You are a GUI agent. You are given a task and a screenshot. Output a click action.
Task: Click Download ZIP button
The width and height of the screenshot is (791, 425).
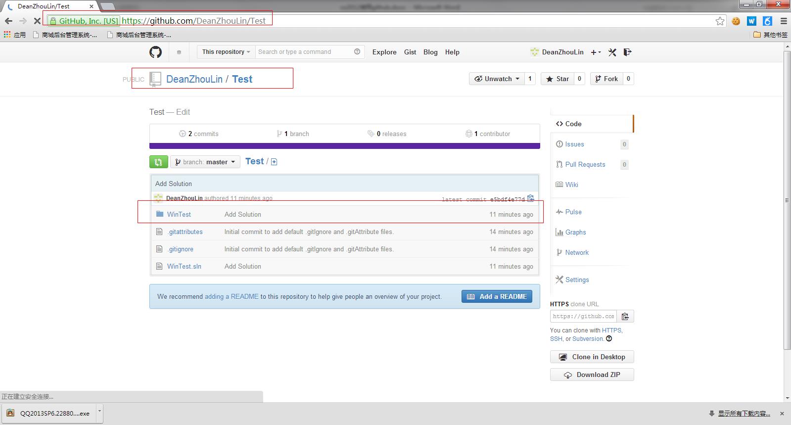592,375
